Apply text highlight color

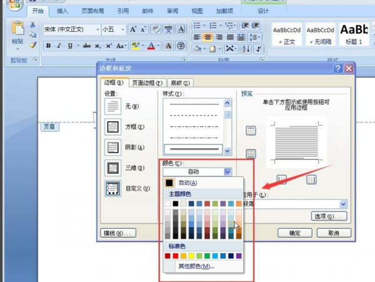[136, 46]
